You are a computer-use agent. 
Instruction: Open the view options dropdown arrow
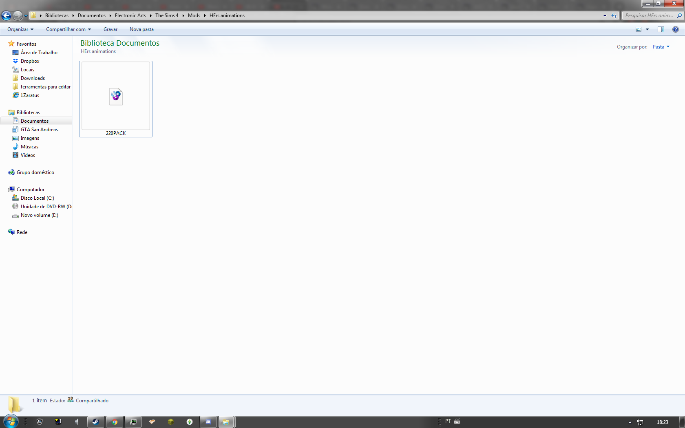[647, 29]
